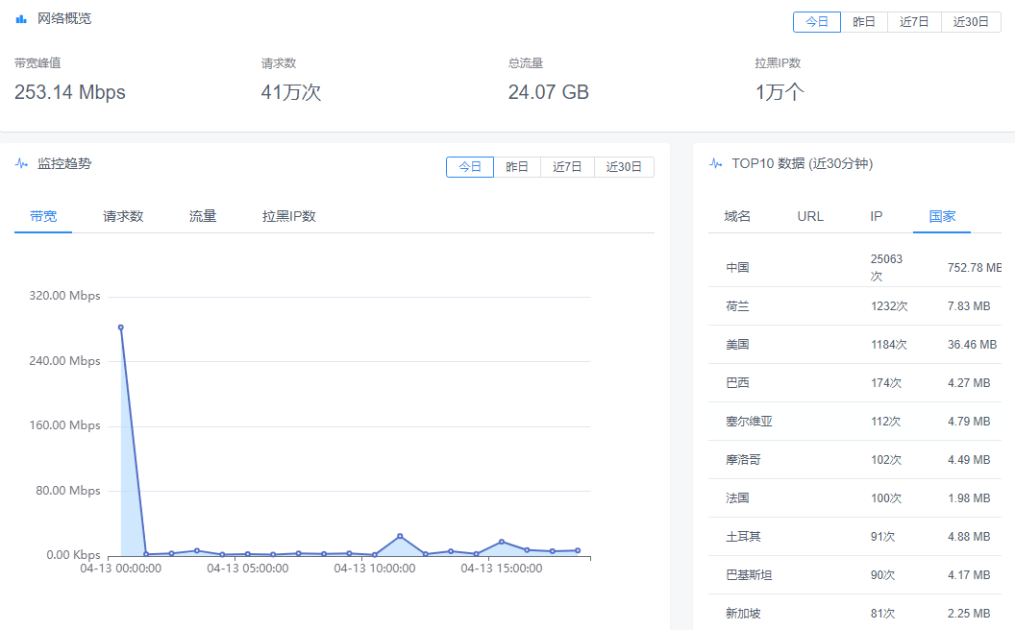Show the IP TOP10 tab
Screen dimensions: 1015x630
[876, 217]
